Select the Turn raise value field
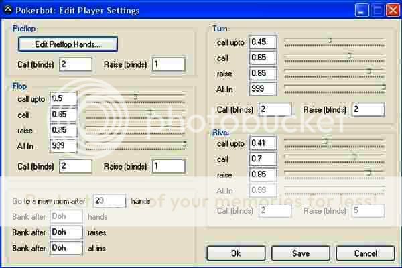The image size is (402, 268). coord(263,73)
